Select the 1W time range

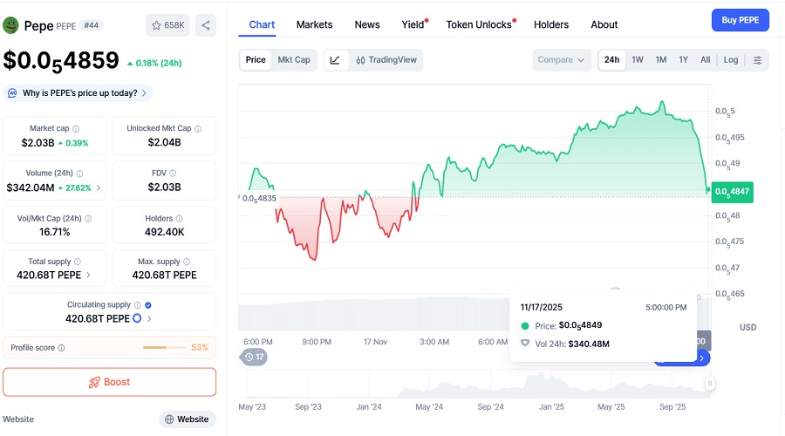pyautogui.click(x=638, y=60)
